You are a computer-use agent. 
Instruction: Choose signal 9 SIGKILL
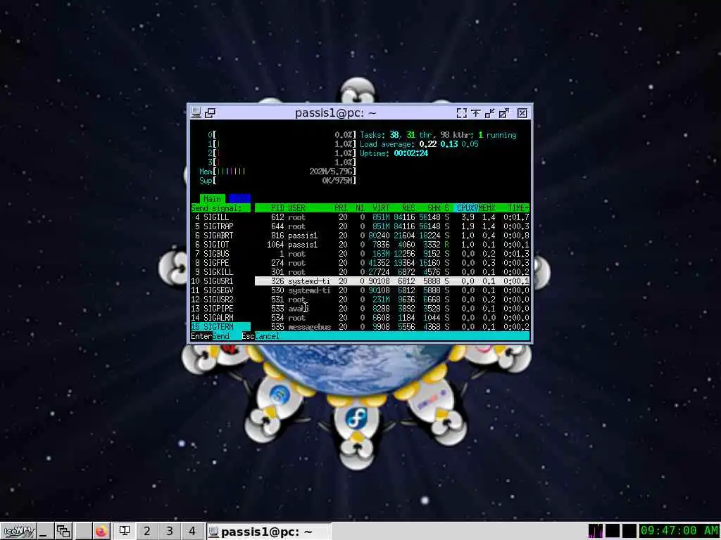(220, 272)
